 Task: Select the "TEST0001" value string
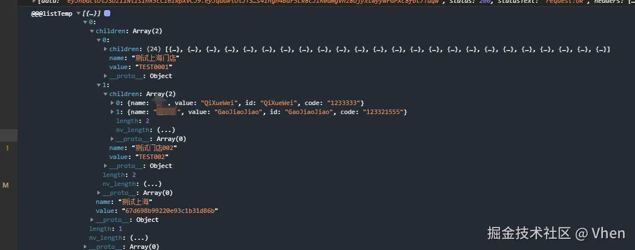(x=154, y=67)
